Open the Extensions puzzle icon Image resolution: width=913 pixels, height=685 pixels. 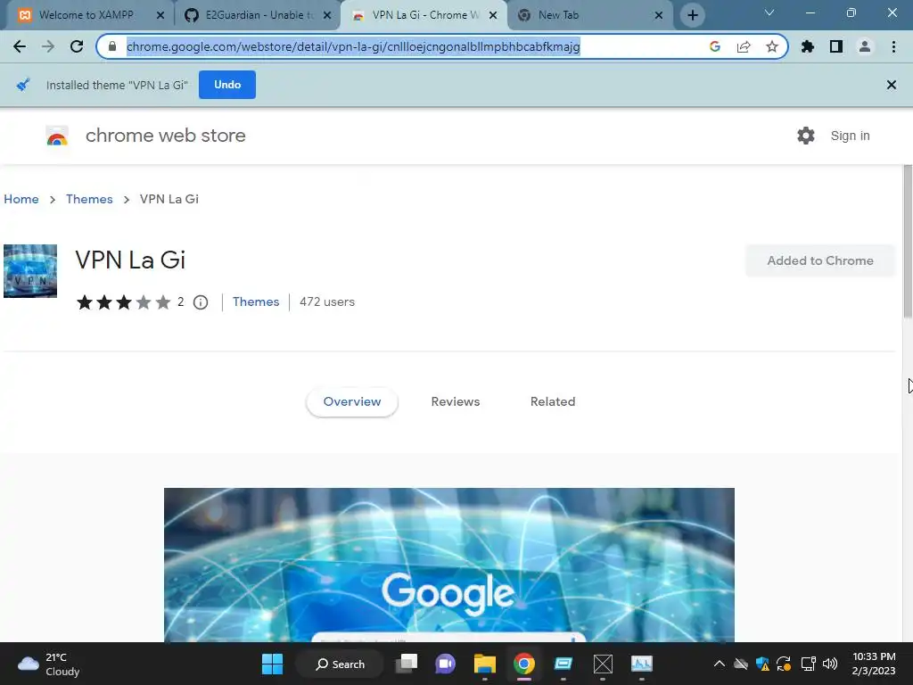point(808,46)
